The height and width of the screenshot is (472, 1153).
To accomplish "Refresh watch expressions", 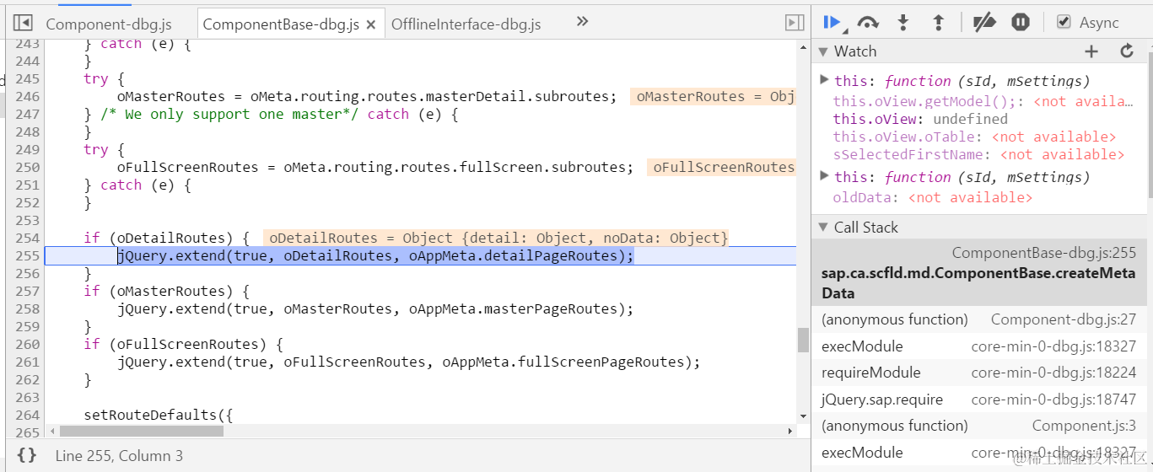I will [x=1127, y=51].
